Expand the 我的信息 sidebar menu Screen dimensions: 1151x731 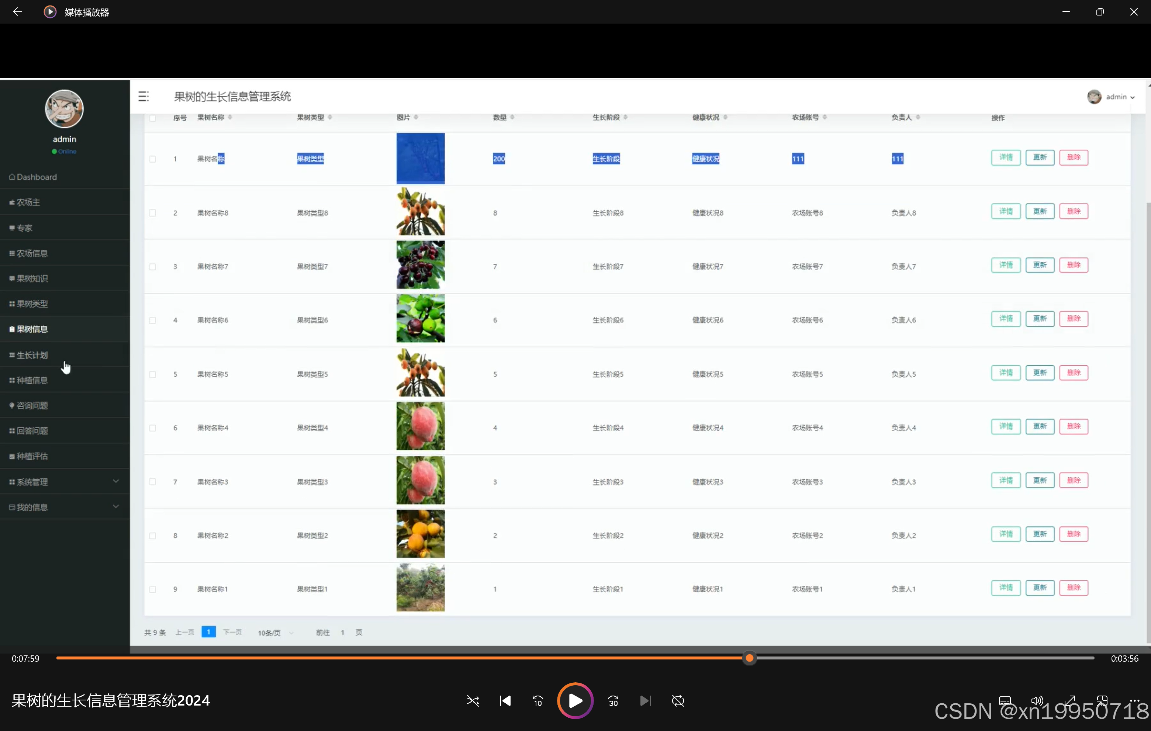tap(65, 507)
